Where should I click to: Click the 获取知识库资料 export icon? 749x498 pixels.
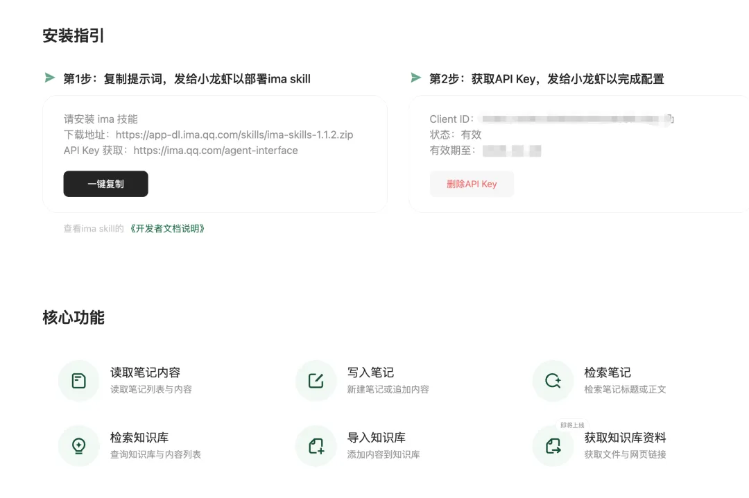(x=553, y=446)
